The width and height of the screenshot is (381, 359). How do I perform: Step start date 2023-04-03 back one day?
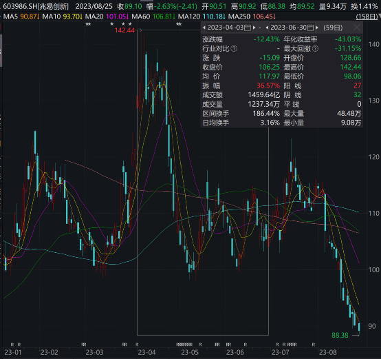[x=204, y=28]
